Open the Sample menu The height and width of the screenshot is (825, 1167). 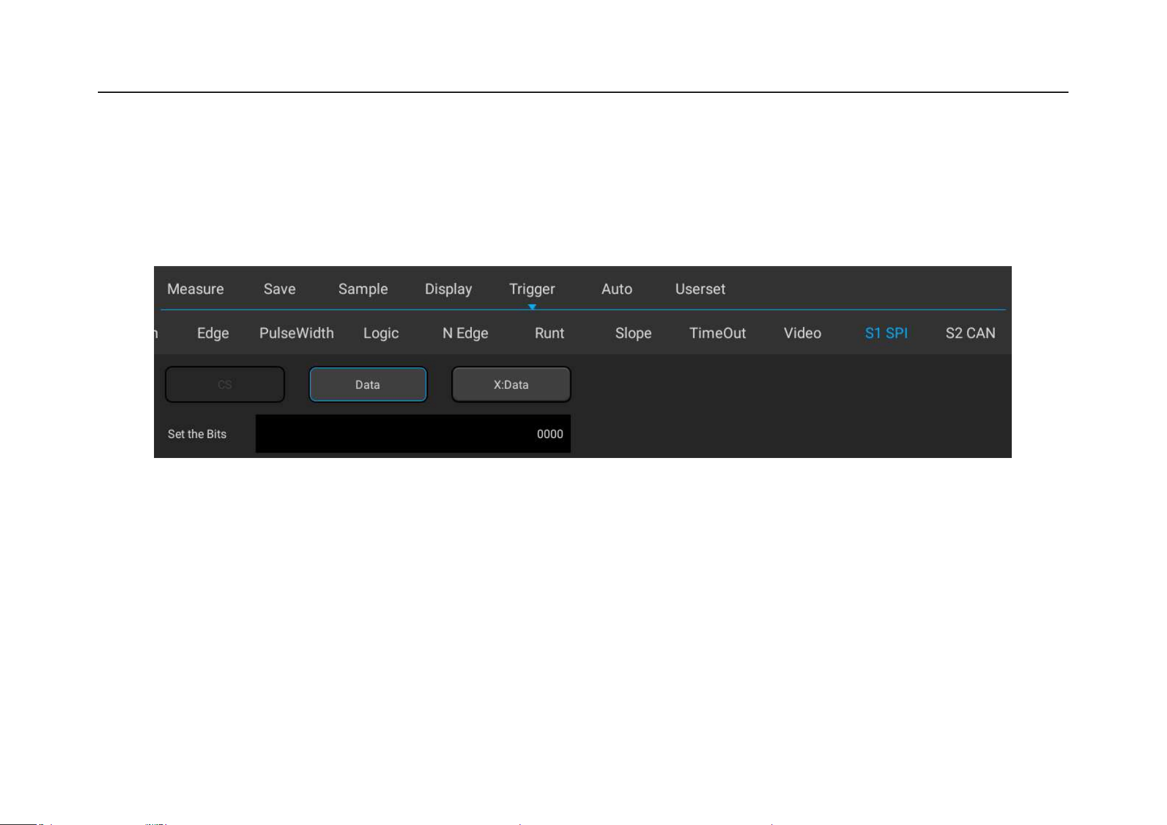tap(363, 289)
